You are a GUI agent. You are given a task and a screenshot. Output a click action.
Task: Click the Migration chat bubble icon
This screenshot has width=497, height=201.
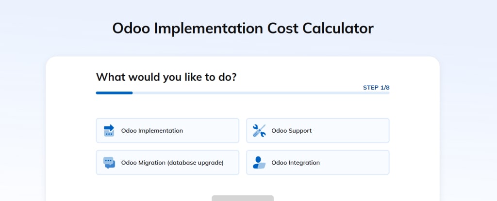[x=109, y=163]
